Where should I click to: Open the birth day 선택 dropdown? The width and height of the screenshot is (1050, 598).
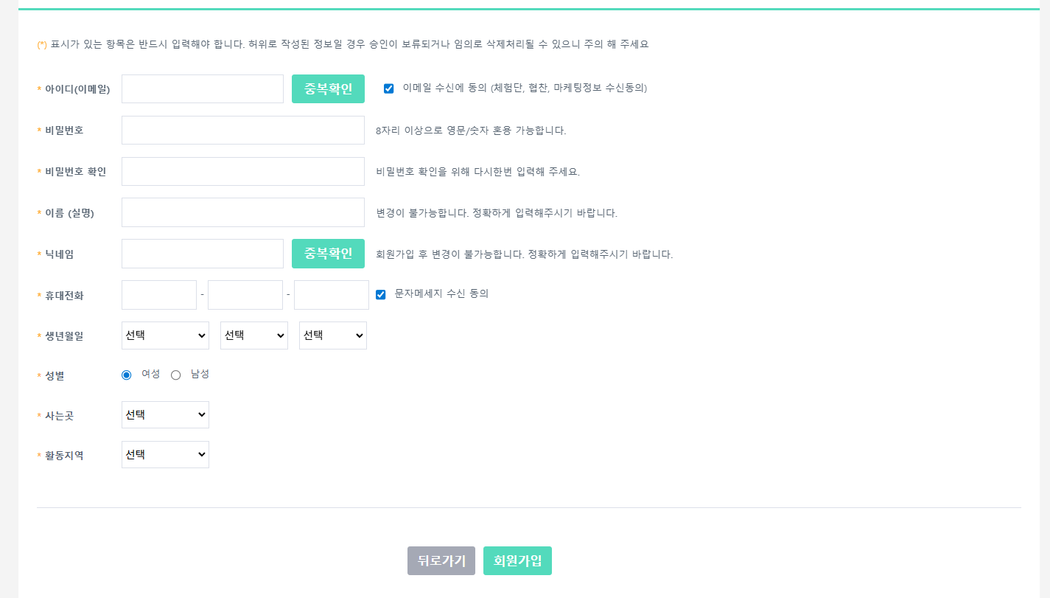coord(332,335)
